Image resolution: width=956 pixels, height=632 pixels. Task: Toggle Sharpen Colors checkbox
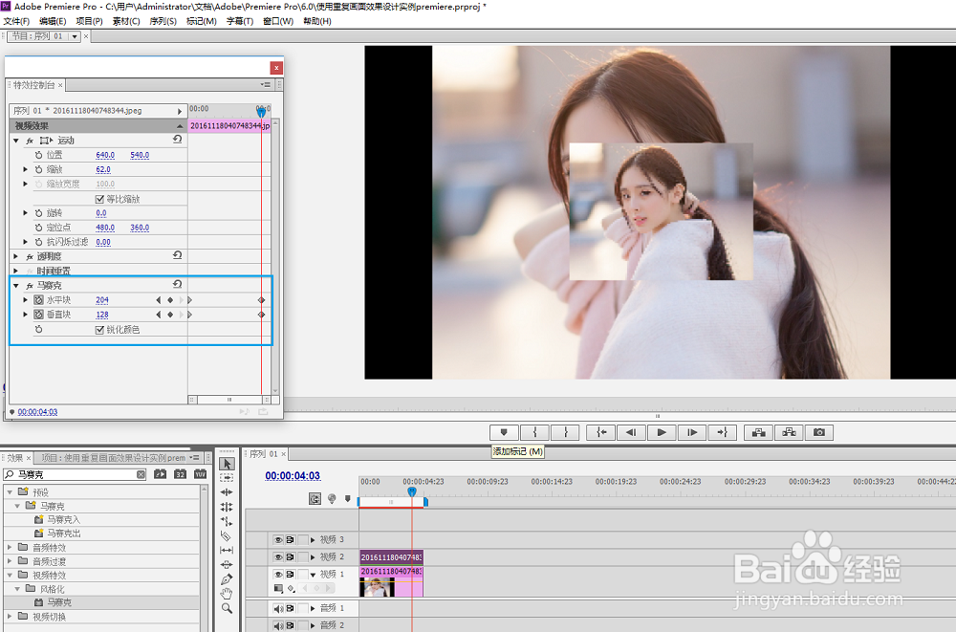tap(100, 330)
